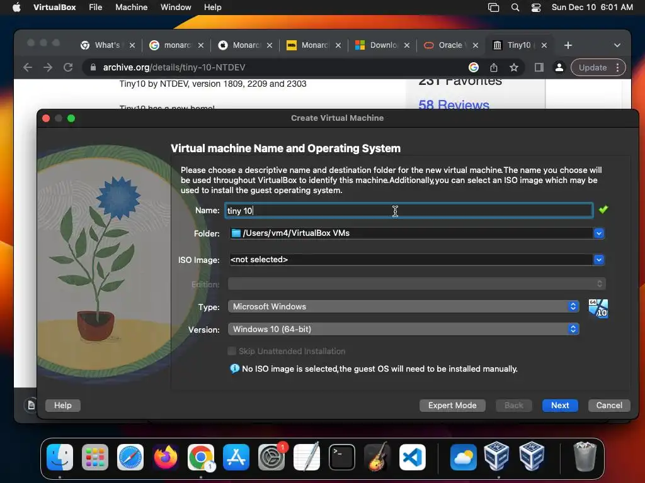Open Chrome profile avatar
This screenshot has height=483, width=645.
click(x=559, y=67)
